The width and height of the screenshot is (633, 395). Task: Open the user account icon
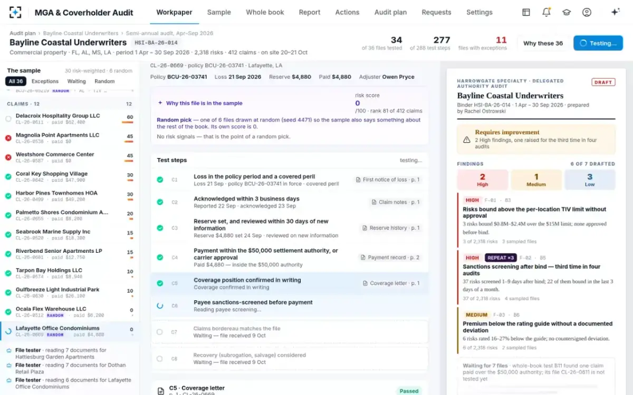pyautogui.click(x=587, y=12)
